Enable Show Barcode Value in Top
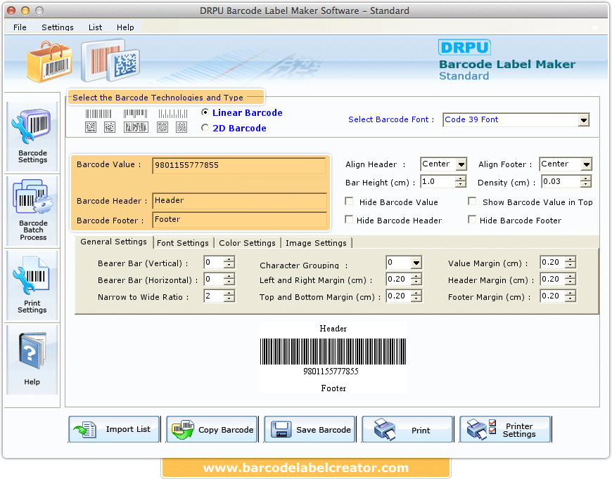This screenshot has height=479, width=612. coord(472,201)
